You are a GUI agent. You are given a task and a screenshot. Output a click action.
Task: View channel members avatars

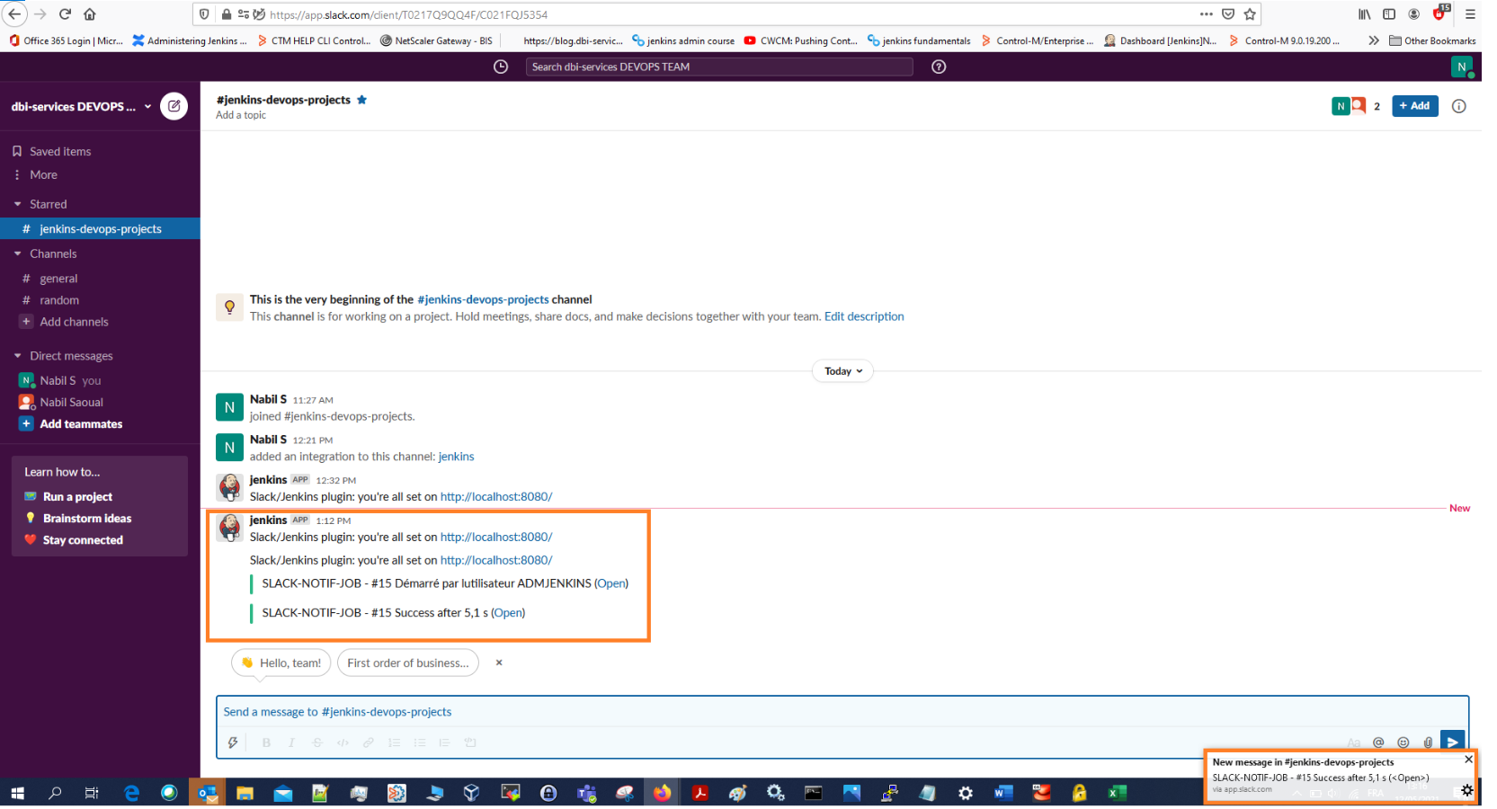tap(1357, 106)
